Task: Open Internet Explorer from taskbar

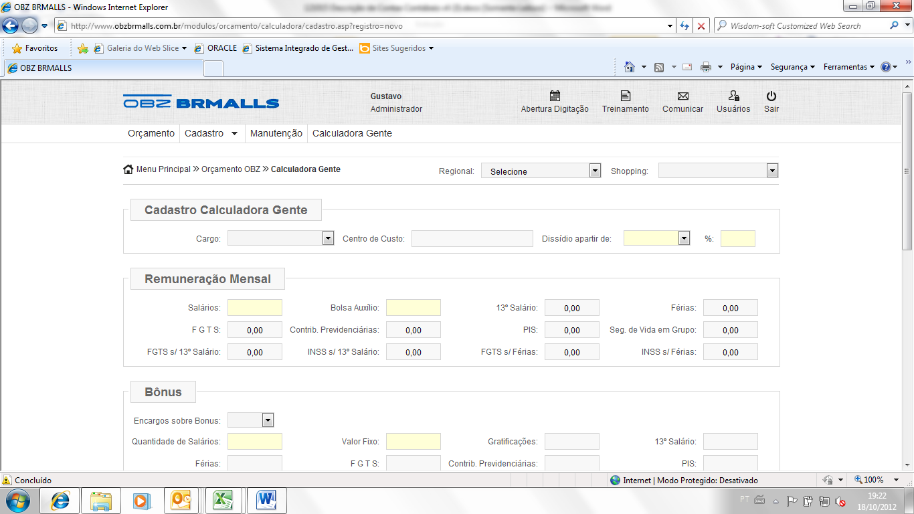Action: tap(60, 501)
